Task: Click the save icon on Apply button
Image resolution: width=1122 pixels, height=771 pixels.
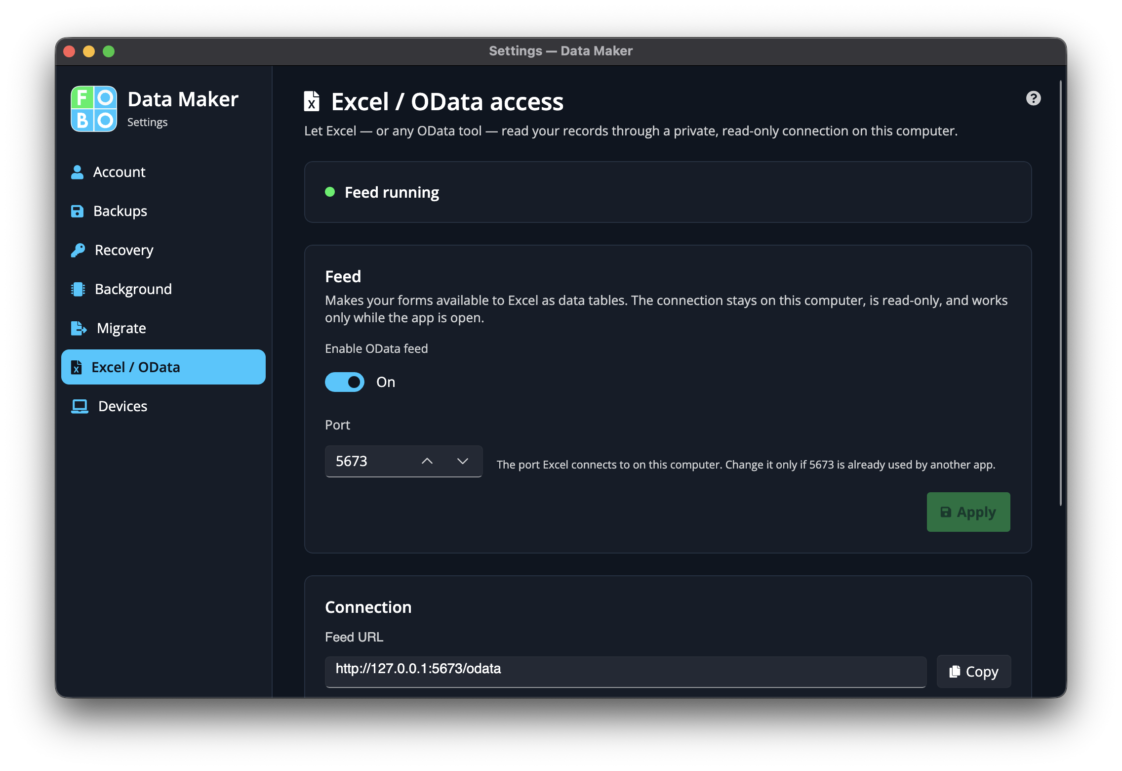Action: pos(946,512)
